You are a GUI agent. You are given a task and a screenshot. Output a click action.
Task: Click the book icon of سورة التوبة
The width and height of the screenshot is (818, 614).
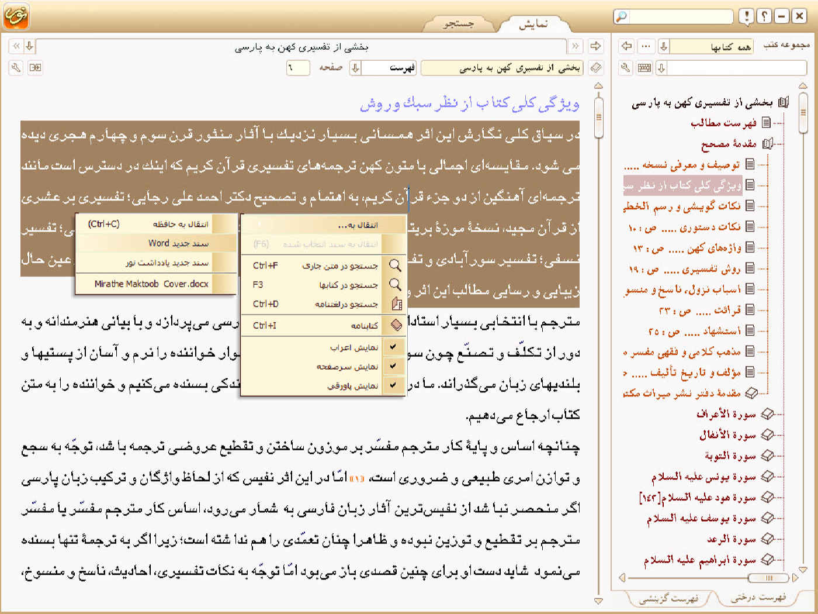pyautogui.click(x=768, y=456)
